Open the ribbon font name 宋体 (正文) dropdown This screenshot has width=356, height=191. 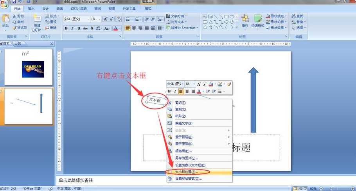[88, 19]
